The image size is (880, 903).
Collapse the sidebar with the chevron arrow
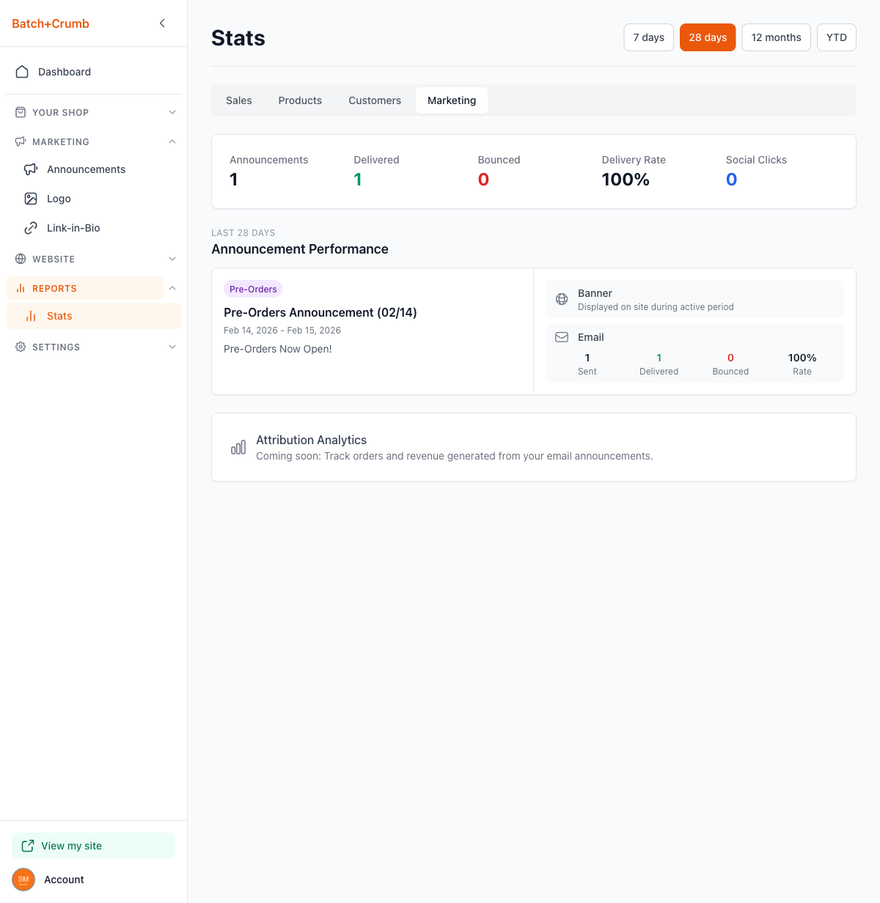[x=162, y=23]
